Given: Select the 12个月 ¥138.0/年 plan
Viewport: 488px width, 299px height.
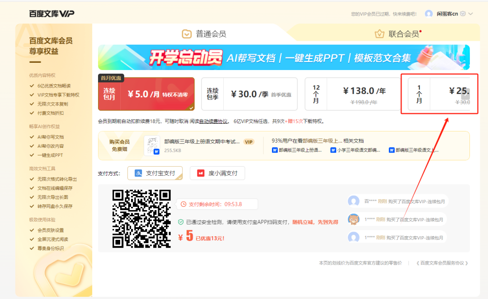Looking at the screenshot, I should coord(352,94).
